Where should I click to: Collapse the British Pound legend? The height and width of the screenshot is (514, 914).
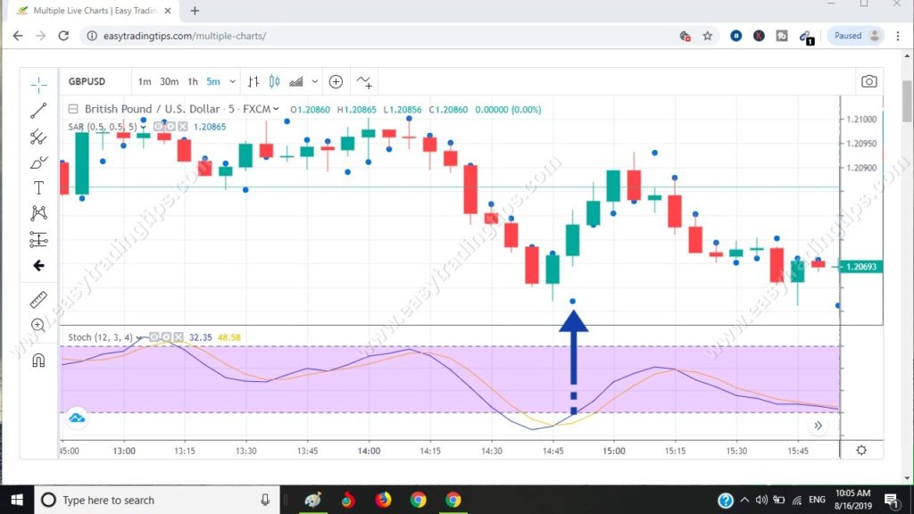[x=73, y=109]
